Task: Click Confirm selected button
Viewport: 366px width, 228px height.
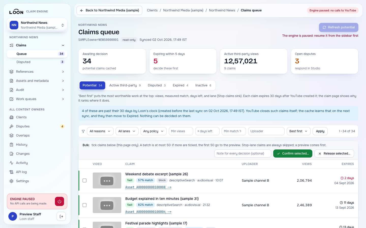Action: 293,154
